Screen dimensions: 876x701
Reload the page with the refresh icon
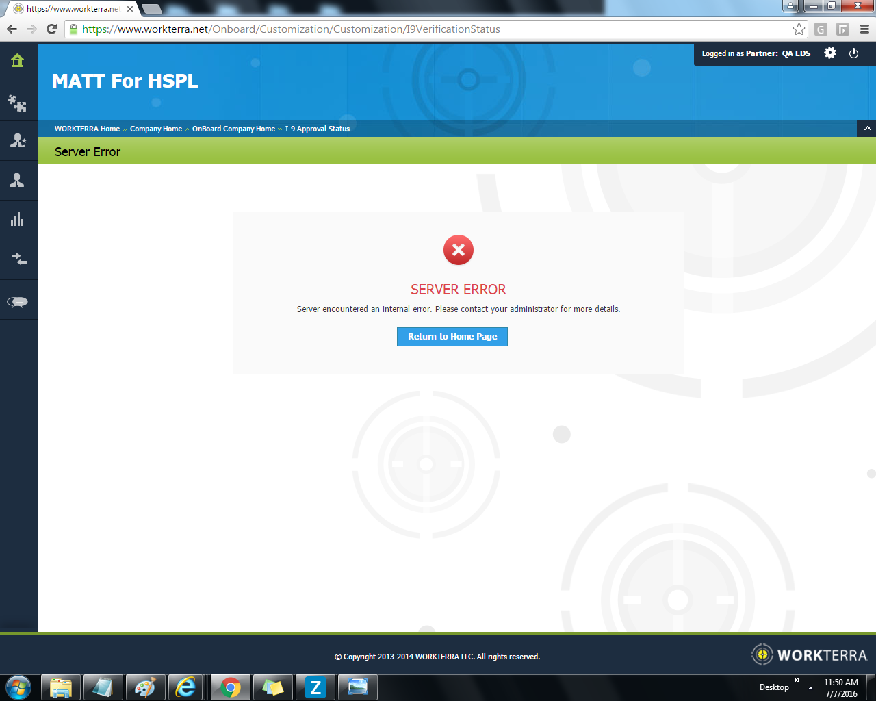coord(51,29)
